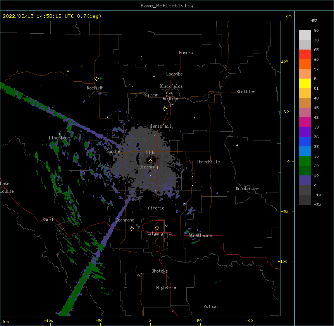
Task: Click the Olds city label
Action: click(150, 153)
